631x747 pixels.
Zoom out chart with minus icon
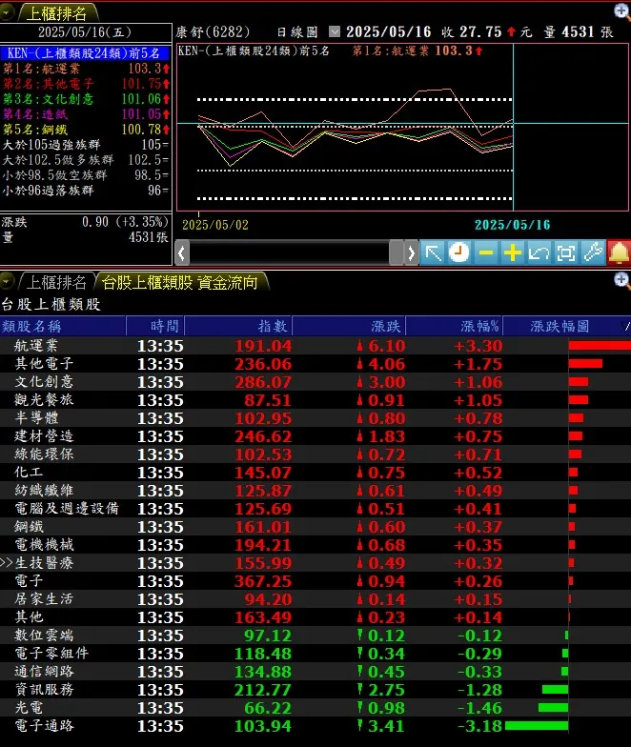(486, 252)
